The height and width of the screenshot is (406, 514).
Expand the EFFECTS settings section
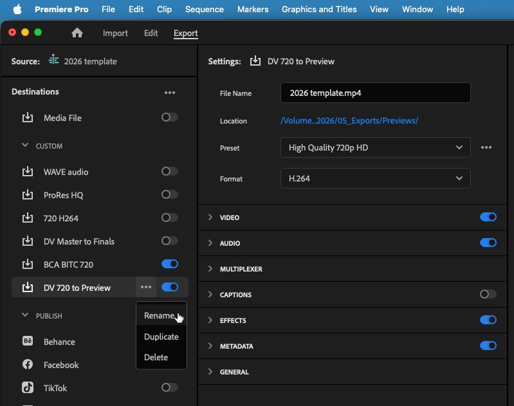(210, 320)
